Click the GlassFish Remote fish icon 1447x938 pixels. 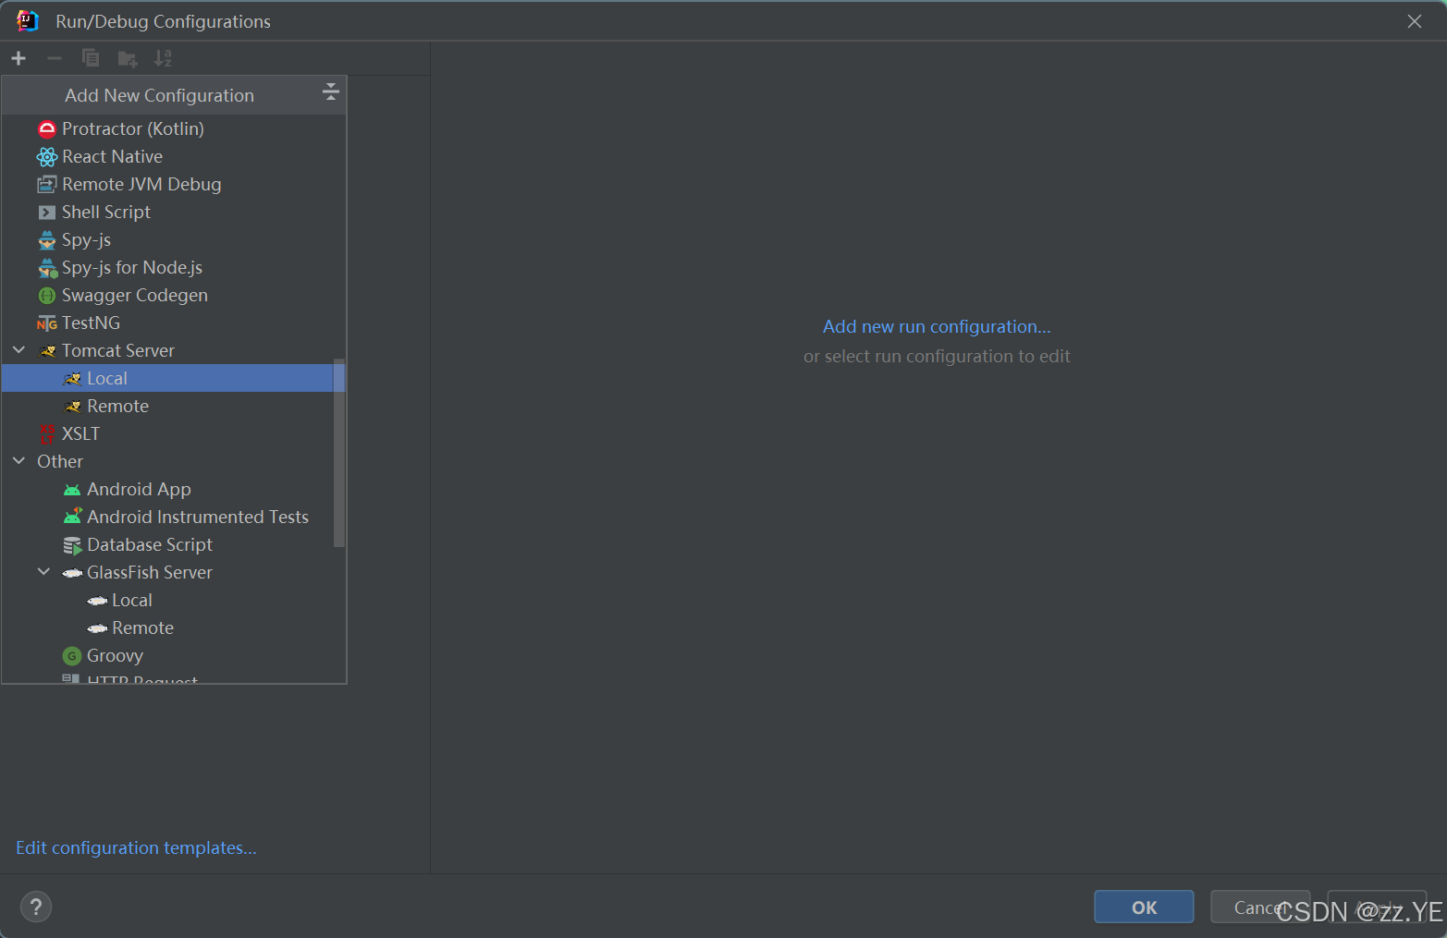click(97, 628)
